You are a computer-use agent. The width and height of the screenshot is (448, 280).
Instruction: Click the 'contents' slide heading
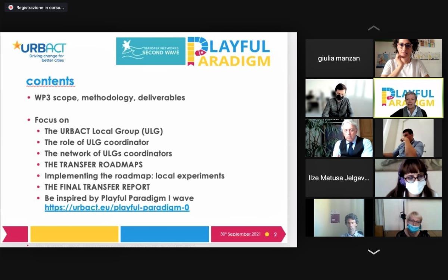pos(50,81)
